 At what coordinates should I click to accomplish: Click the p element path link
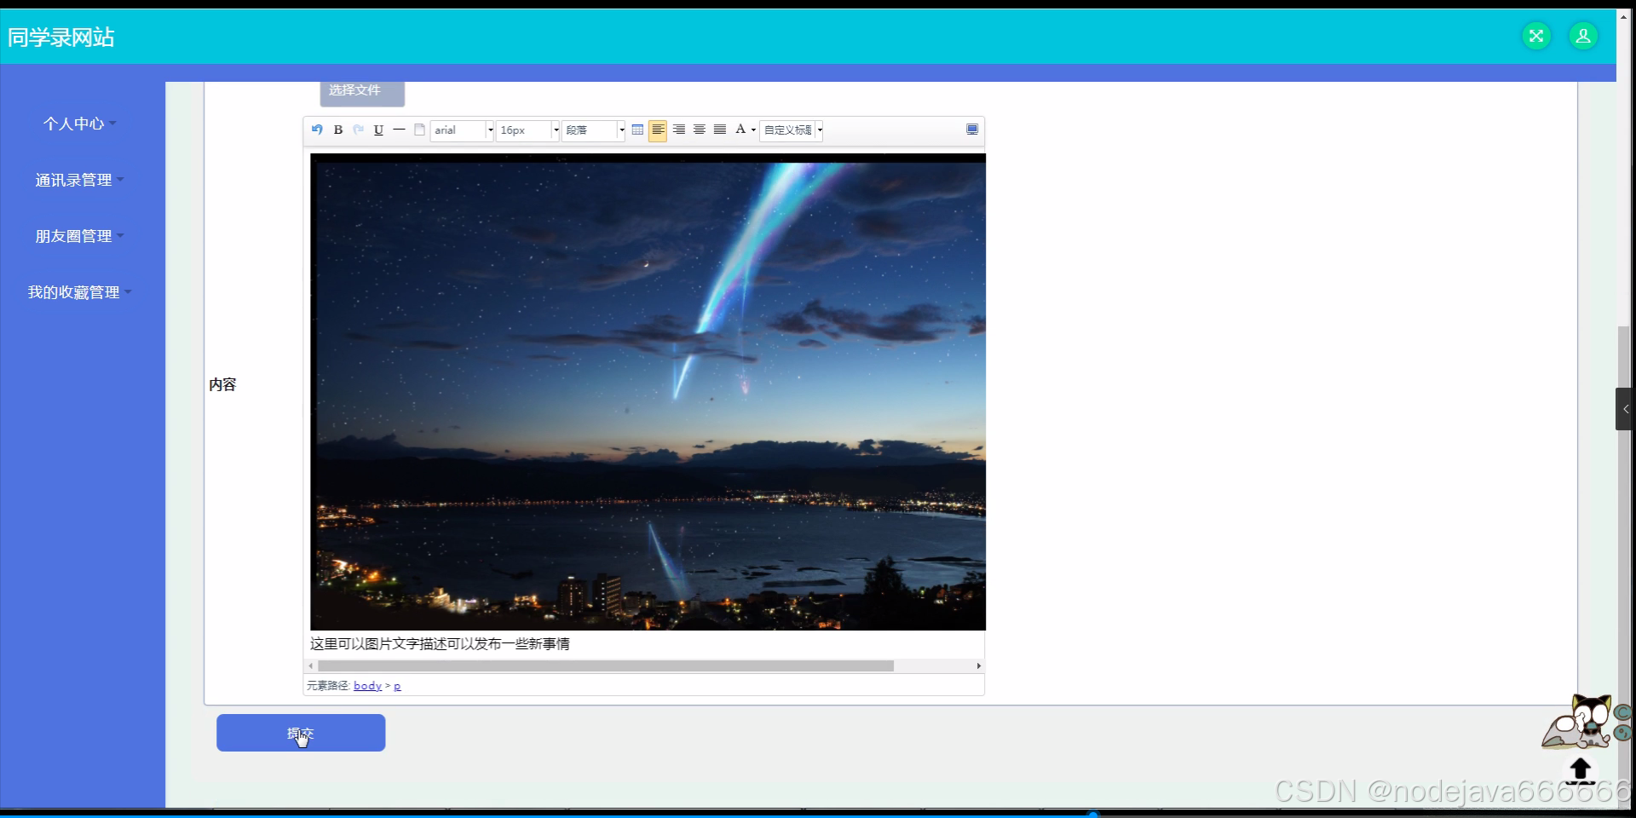pyautogui.click(x=397, y=686)
